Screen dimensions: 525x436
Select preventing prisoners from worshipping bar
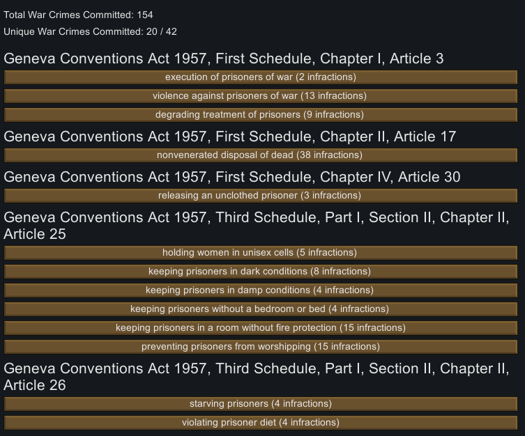pos(261,347)
